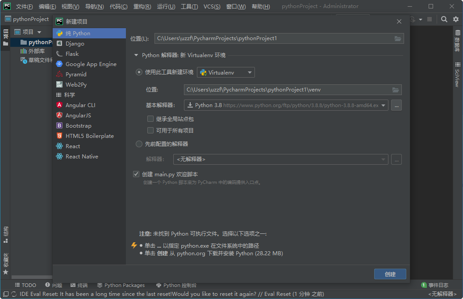Screen dimensions: 463x299
Task: Open 工具(T) menu
Action: click(x=189, y=6)
